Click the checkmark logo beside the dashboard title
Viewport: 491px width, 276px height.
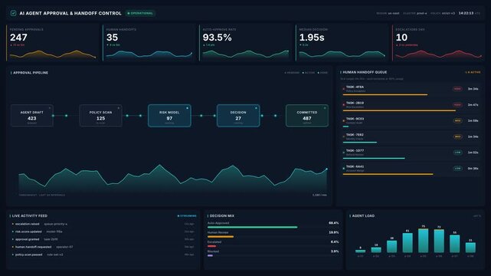(13, 13)
